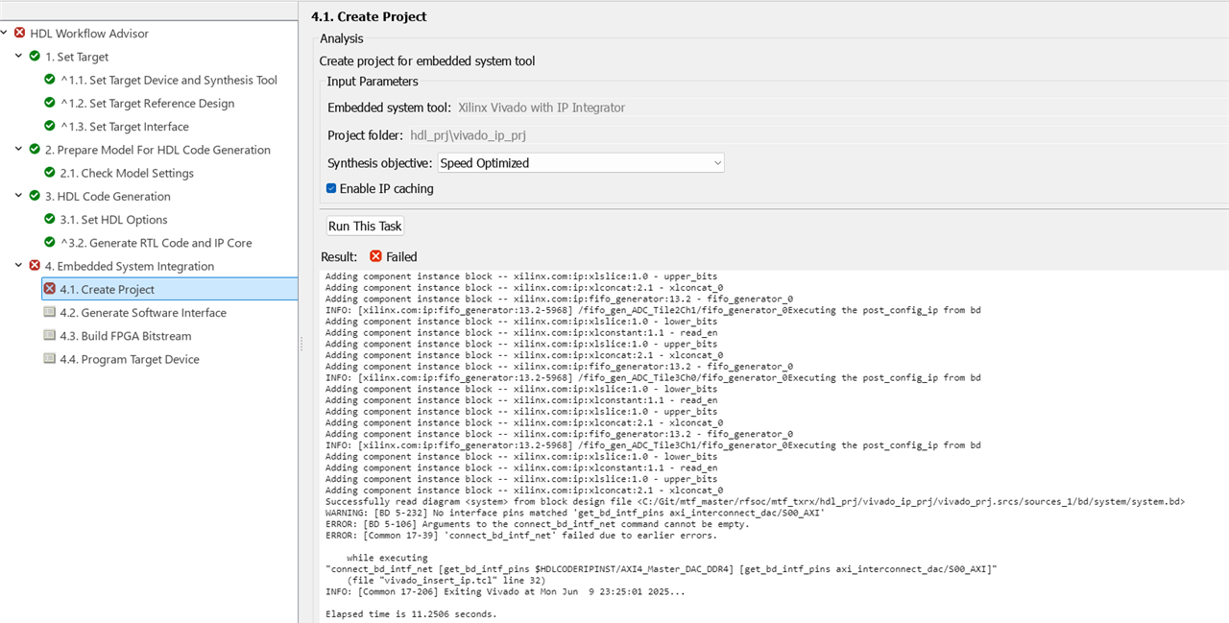Click the status icon of Set Target Reference Design
The height and width of the screenshot is (623, 1229).
50,104
